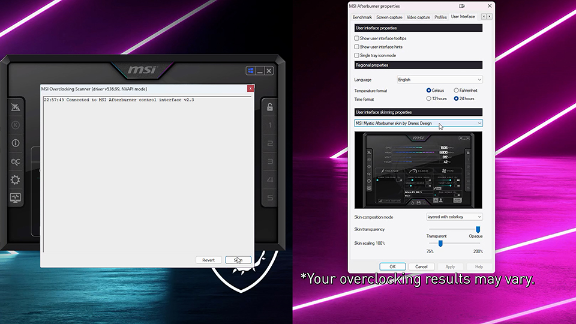Viewport: 576px width, 324px height.
Task: Switch to the Video capture tab
Action: 418,17
